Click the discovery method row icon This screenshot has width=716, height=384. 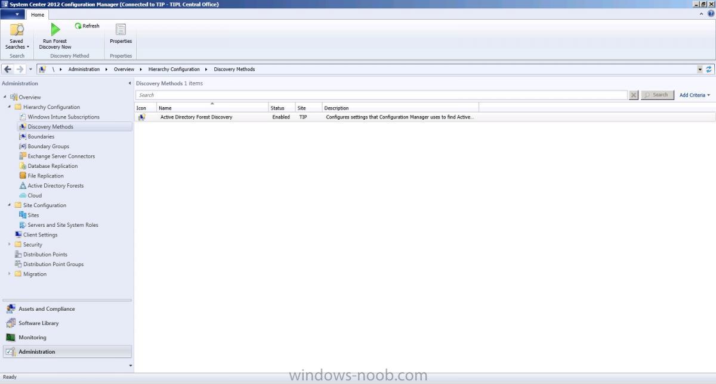pos(141,117)
